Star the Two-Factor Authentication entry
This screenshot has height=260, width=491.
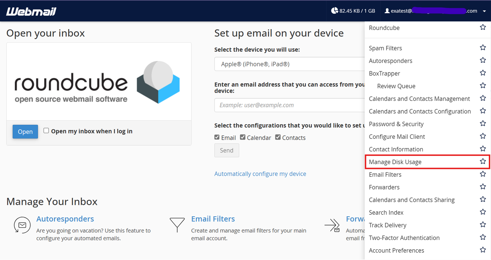(483, 237)
